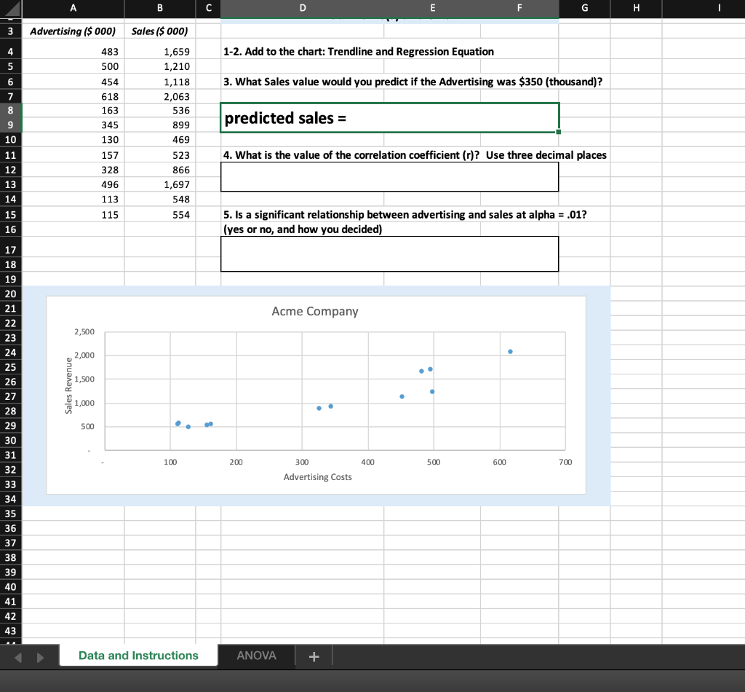Select sales cell with value 1,210
The width and height of the screenshot is (745, 692).
pyautogui.click(x=160, y=66)
